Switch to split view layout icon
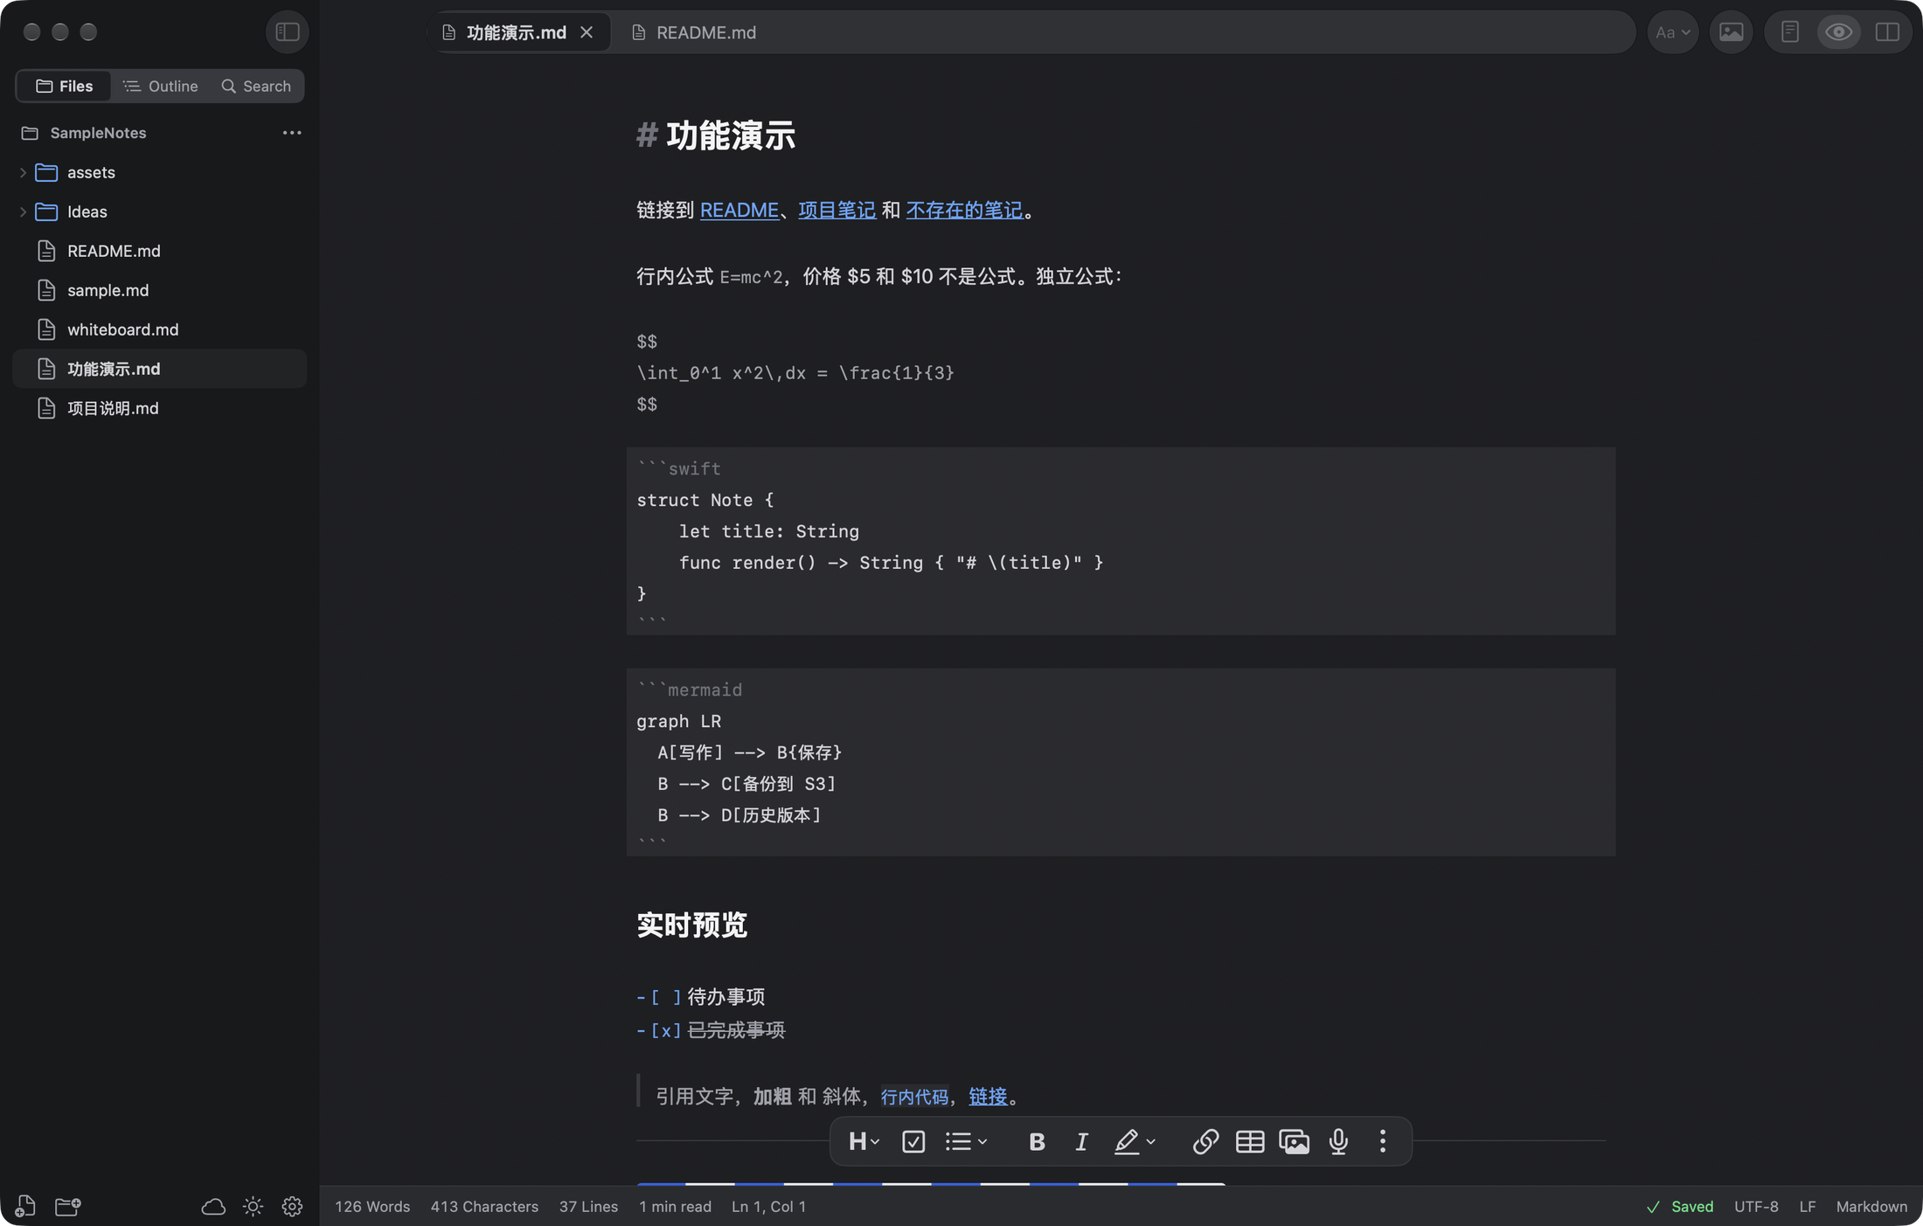Screen dimensions: 1923x1226 [1887, 32]
